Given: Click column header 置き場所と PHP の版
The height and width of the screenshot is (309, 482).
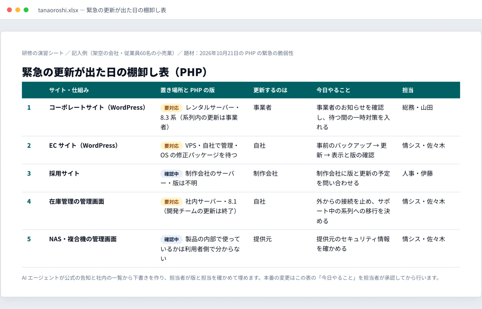Looking at the screenshot, I should tap(187, 90).
